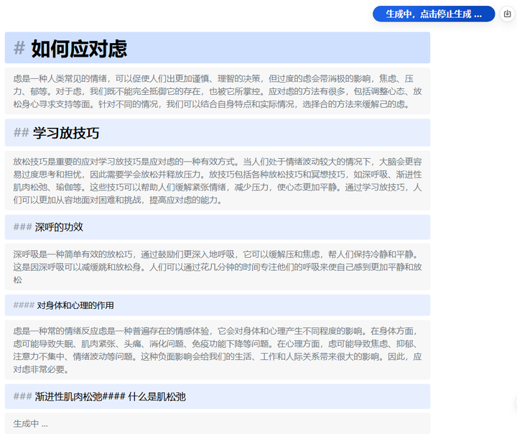
Task: Stop generation via the 生成中 button
Action: coord(434,14)
